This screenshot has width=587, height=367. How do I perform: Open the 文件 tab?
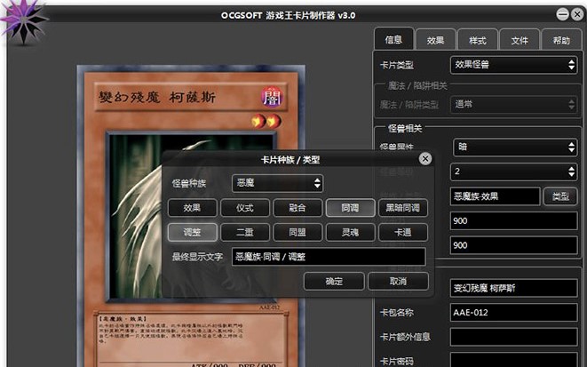[x=520, y=40]
